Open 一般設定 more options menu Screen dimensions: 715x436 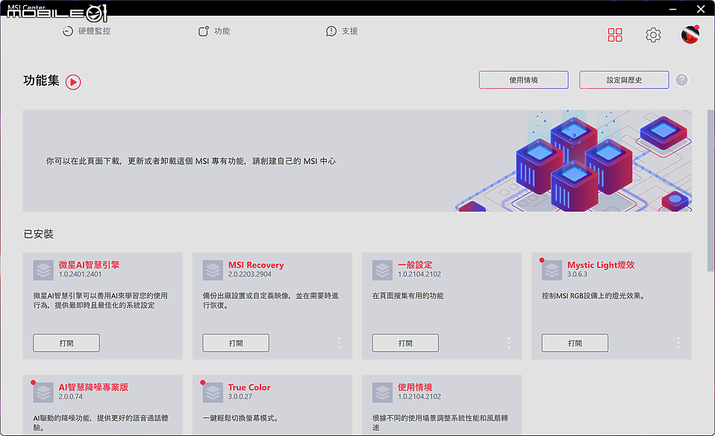pos(509,343)
